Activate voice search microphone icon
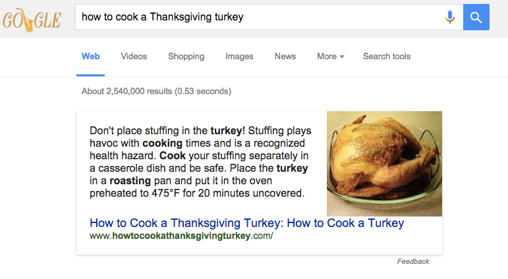The height and width of the screenshot is (279, 508). 450,18
